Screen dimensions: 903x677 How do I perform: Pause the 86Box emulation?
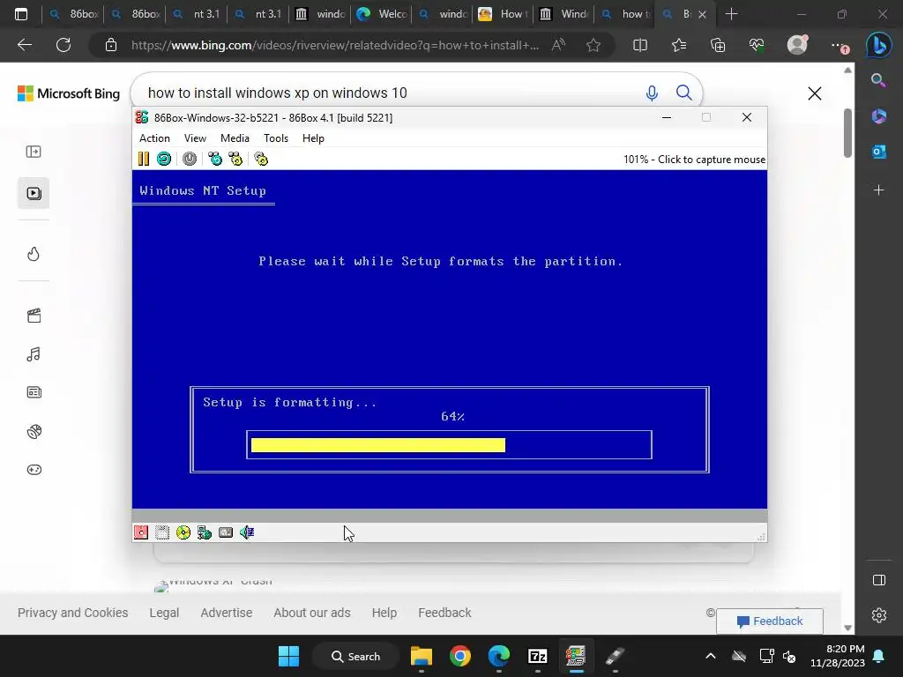point(144,159)
